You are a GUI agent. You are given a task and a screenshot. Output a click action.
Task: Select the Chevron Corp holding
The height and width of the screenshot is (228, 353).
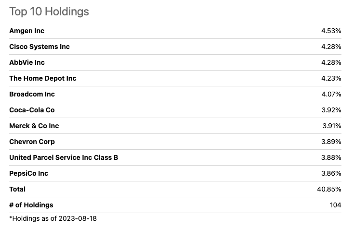click(x=32, y=142)
